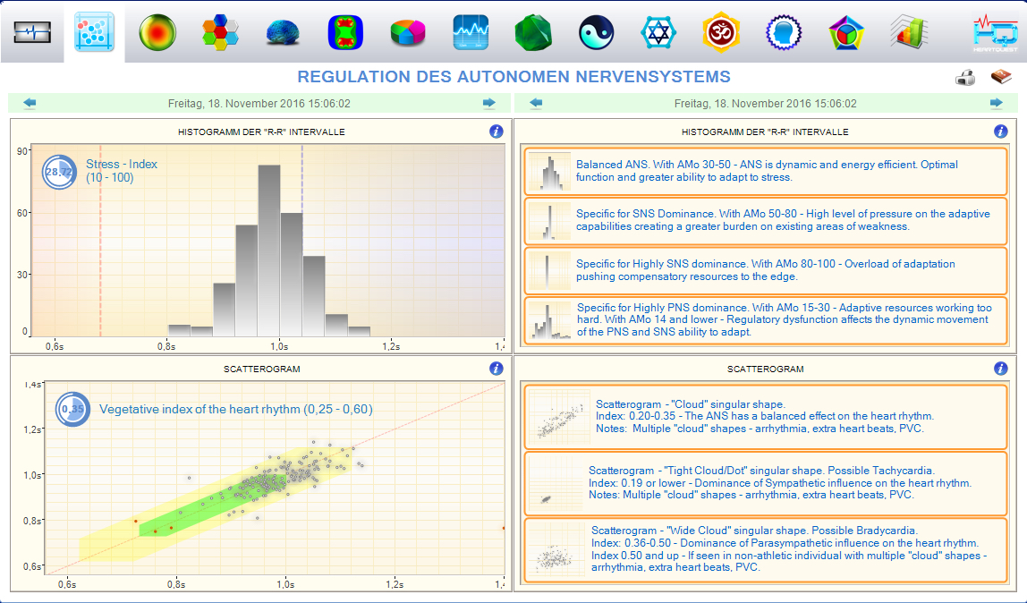Open the ECG waveform tab icon
This screenshot has width=1027, height=603.
tap(32, 33)
